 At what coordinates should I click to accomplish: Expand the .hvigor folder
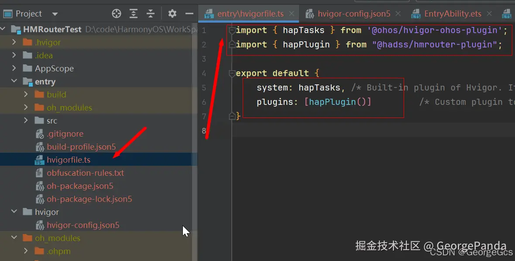point(14,42)
